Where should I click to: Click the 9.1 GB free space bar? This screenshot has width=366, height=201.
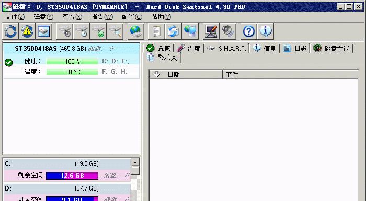pos(72,199)
